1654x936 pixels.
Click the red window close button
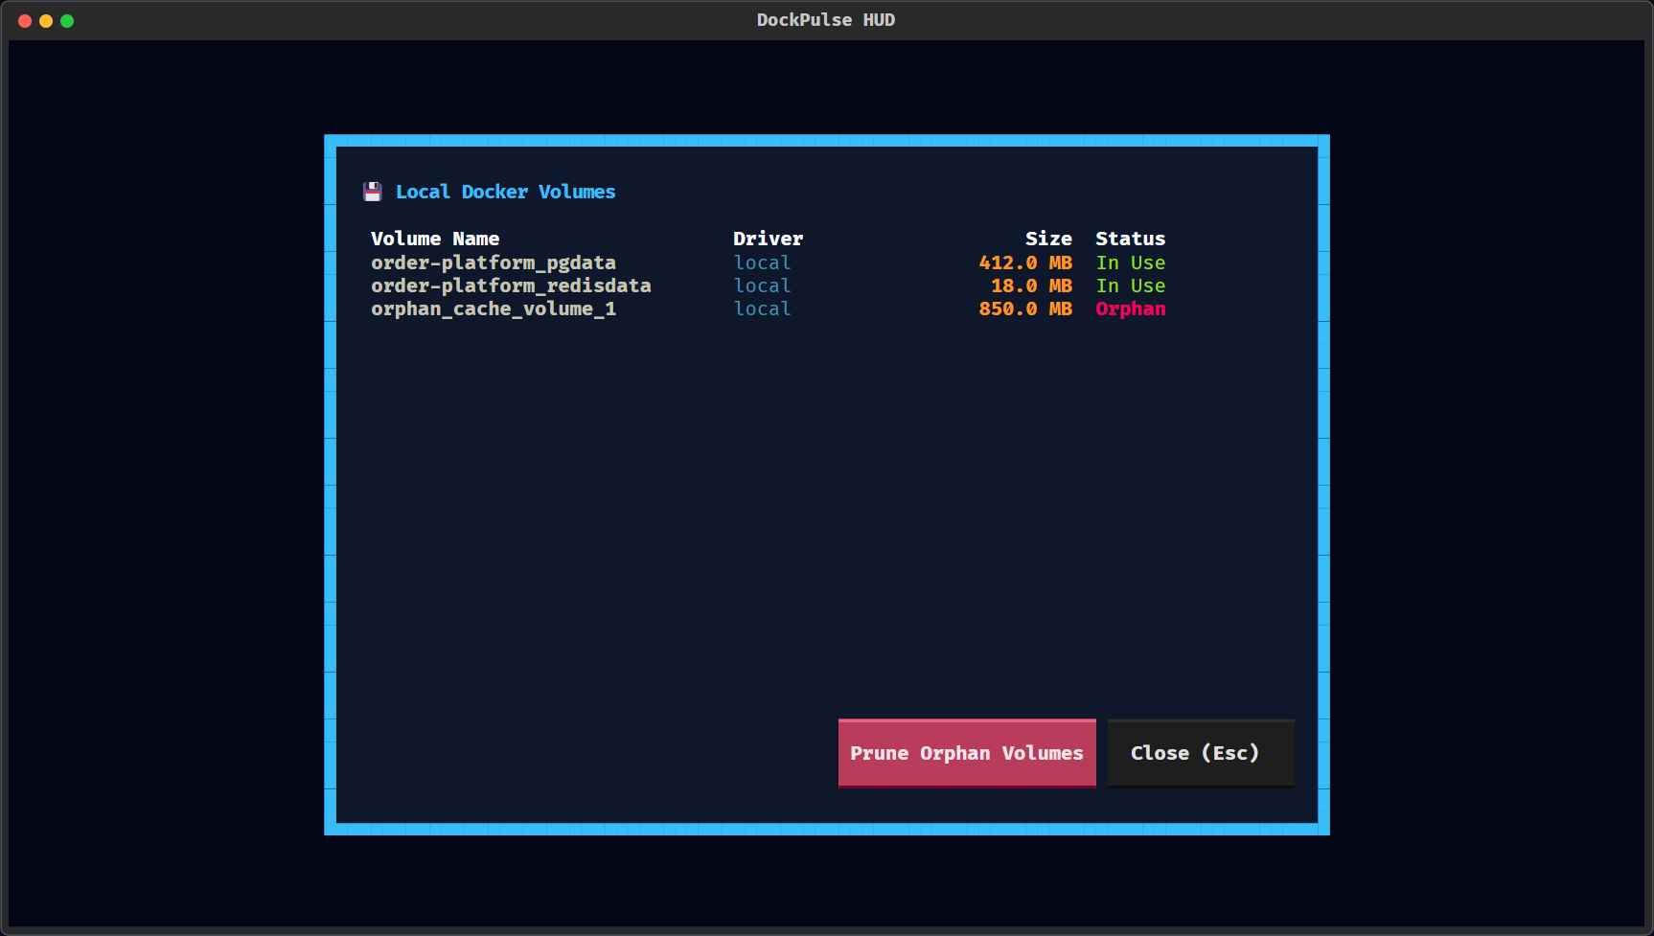click(25, 21)
